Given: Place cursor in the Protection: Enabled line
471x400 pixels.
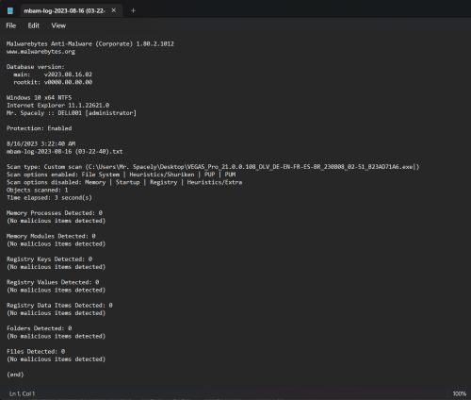Looking at the screenshot, I should [x=40, y=128].
